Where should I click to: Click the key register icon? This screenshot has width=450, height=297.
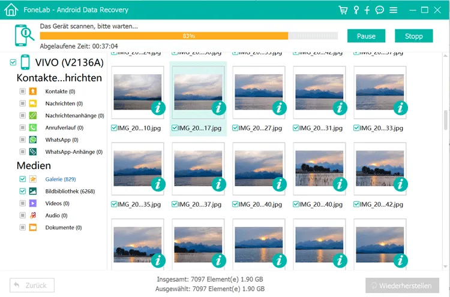(356, 10)
